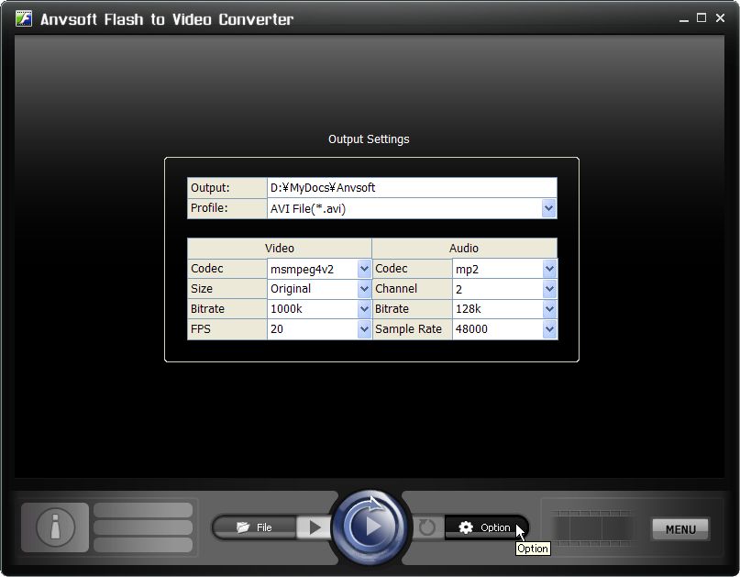740x577 pixels.
Task: Open the Sample Rate dropdown arrow
Action: (549, 329)
